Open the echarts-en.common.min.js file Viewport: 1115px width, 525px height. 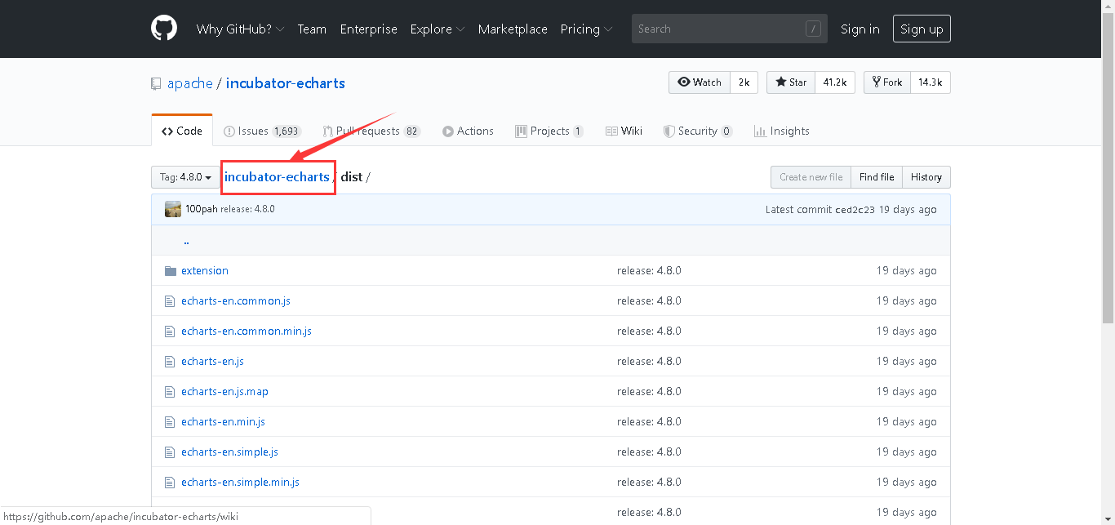247,331
